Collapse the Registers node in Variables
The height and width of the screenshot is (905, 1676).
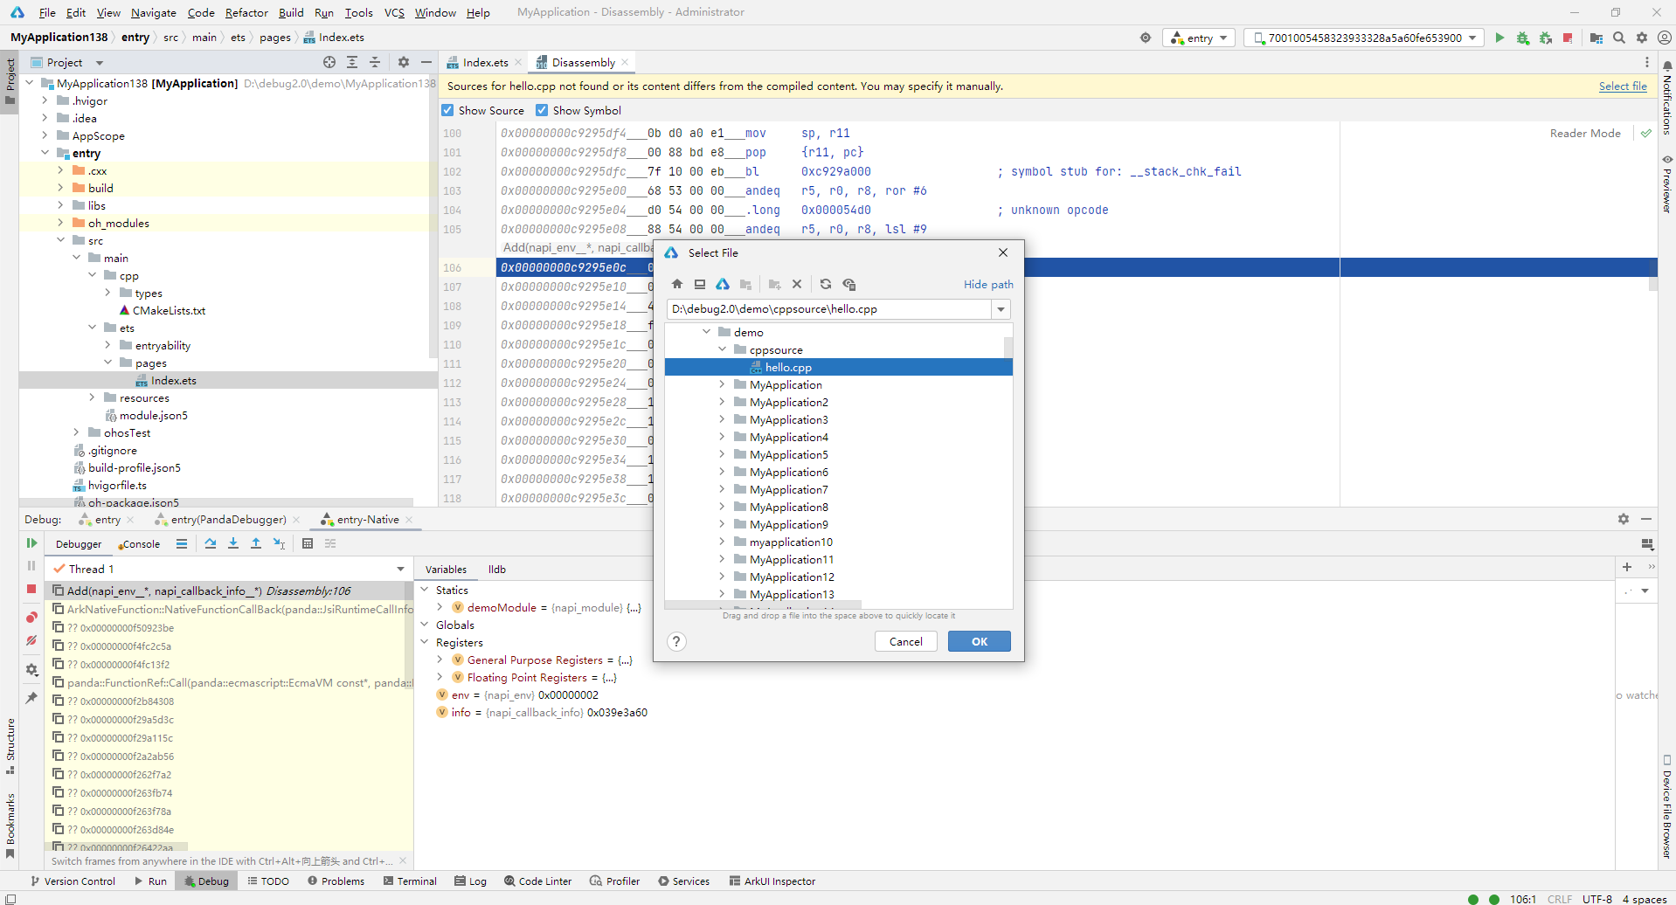(x=425, y=643)
